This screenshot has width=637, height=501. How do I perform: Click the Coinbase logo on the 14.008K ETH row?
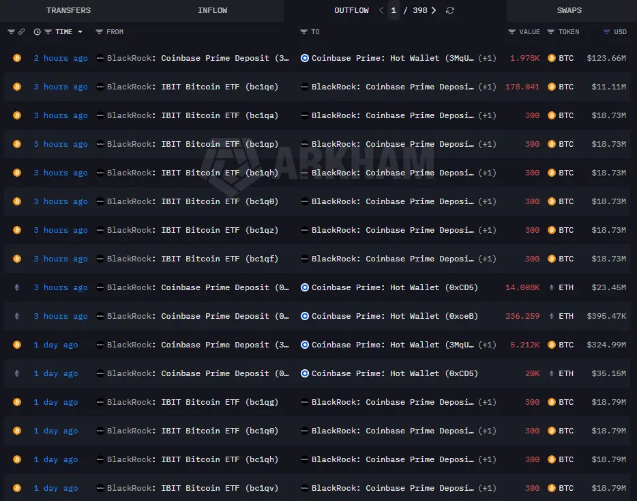pyautogui.click(x=305, y=287)
